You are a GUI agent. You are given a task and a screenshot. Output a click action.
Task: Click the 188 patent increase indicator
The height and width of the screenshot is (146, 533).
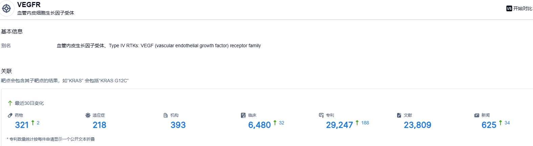click(x=365, y=123)
